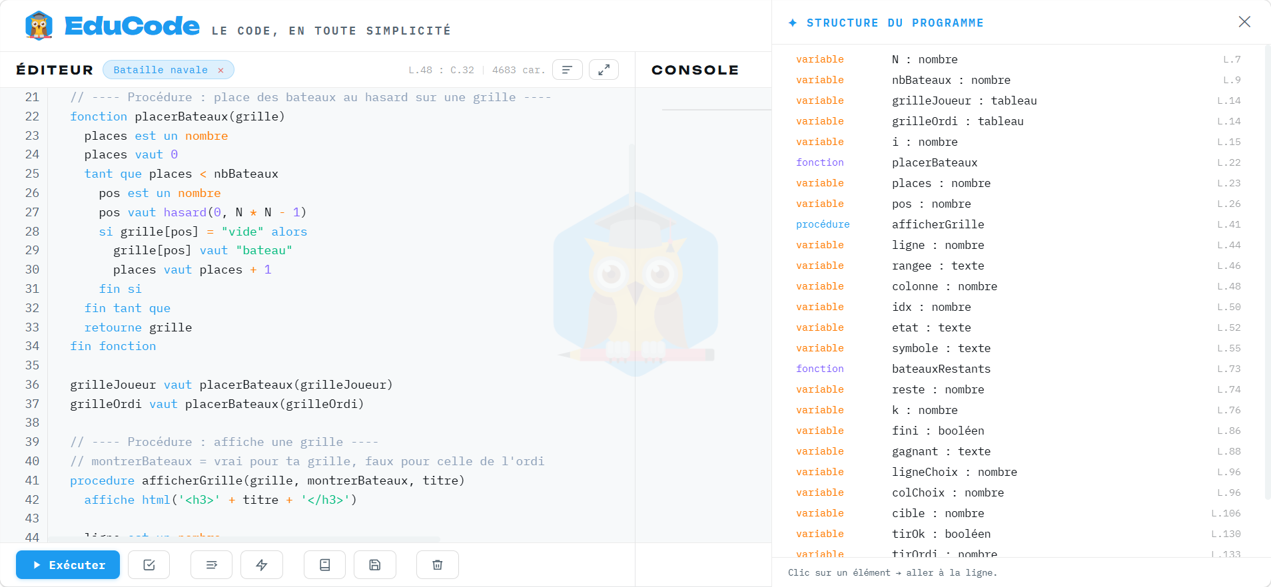Go to fonction bateauxRestants
This screenshot has height=587, width=1271.
(1018, 369)
